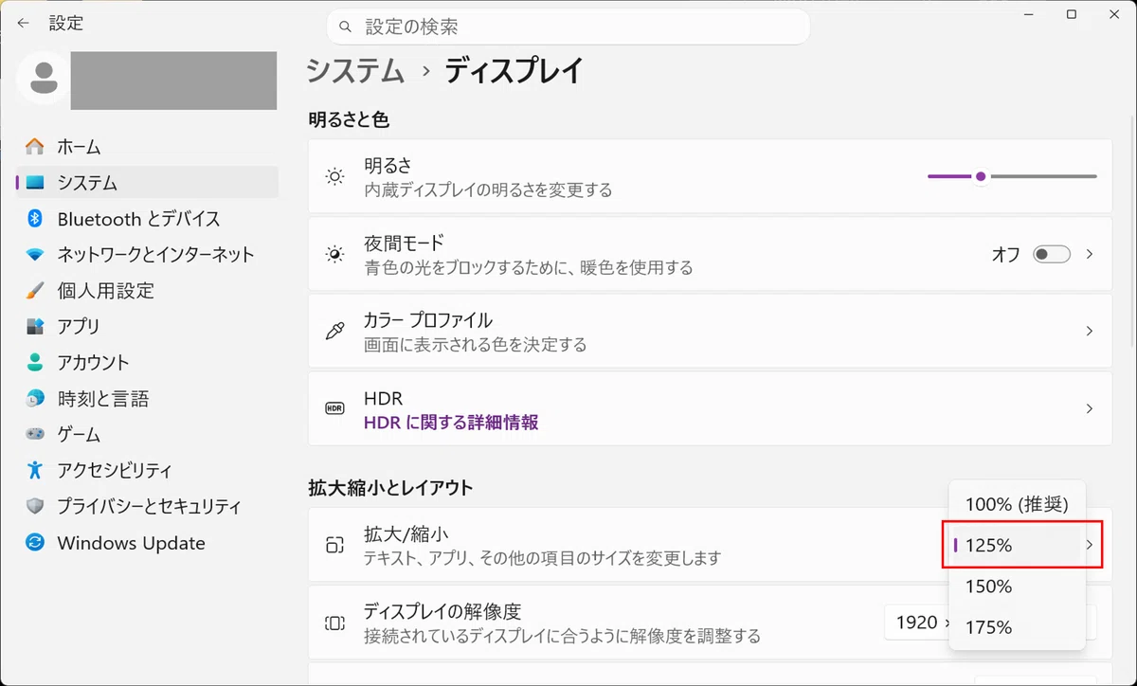This screenshot has height=686, width=1137.
Task: Maximize the Settings window
Action: pyautogui.click(x=1072, y=14)
